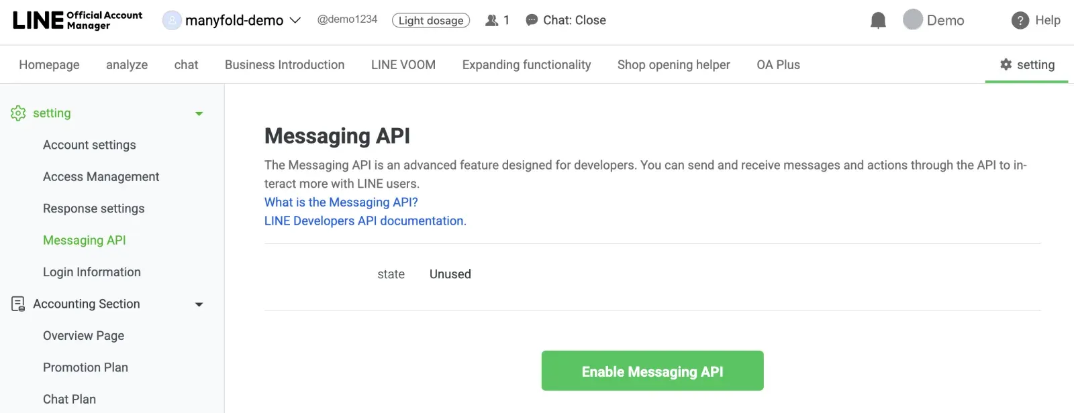
Task: Open Promotion Plan in the sidebar
Action: pos(86,367)
